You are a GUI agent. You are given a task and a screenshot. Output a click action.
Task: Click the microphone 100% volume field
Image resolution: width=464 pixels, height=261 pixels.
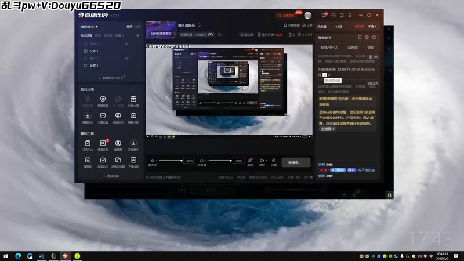189,161
